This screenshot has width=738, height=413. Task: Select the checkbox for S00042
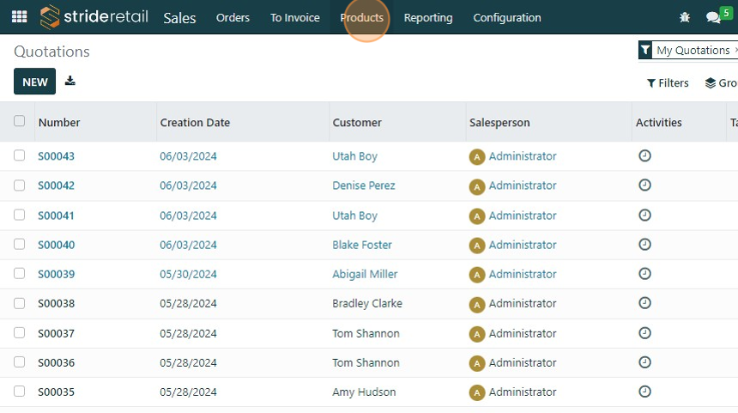click(x=20, y=185)
